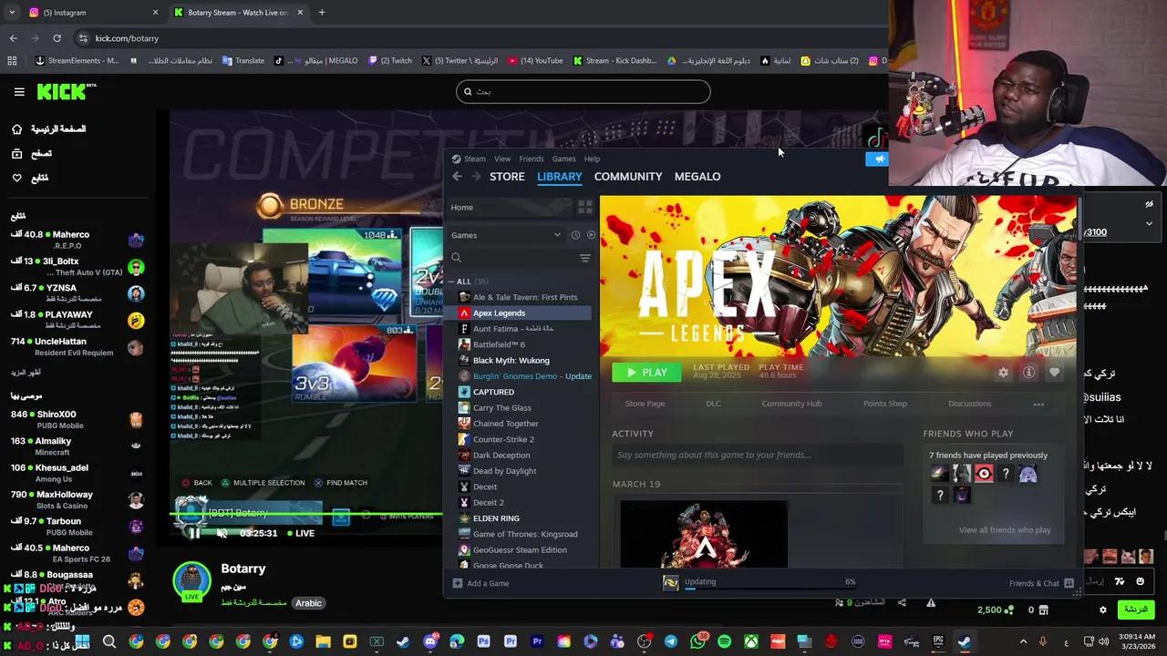Open the Steam menu logo item

469,159
